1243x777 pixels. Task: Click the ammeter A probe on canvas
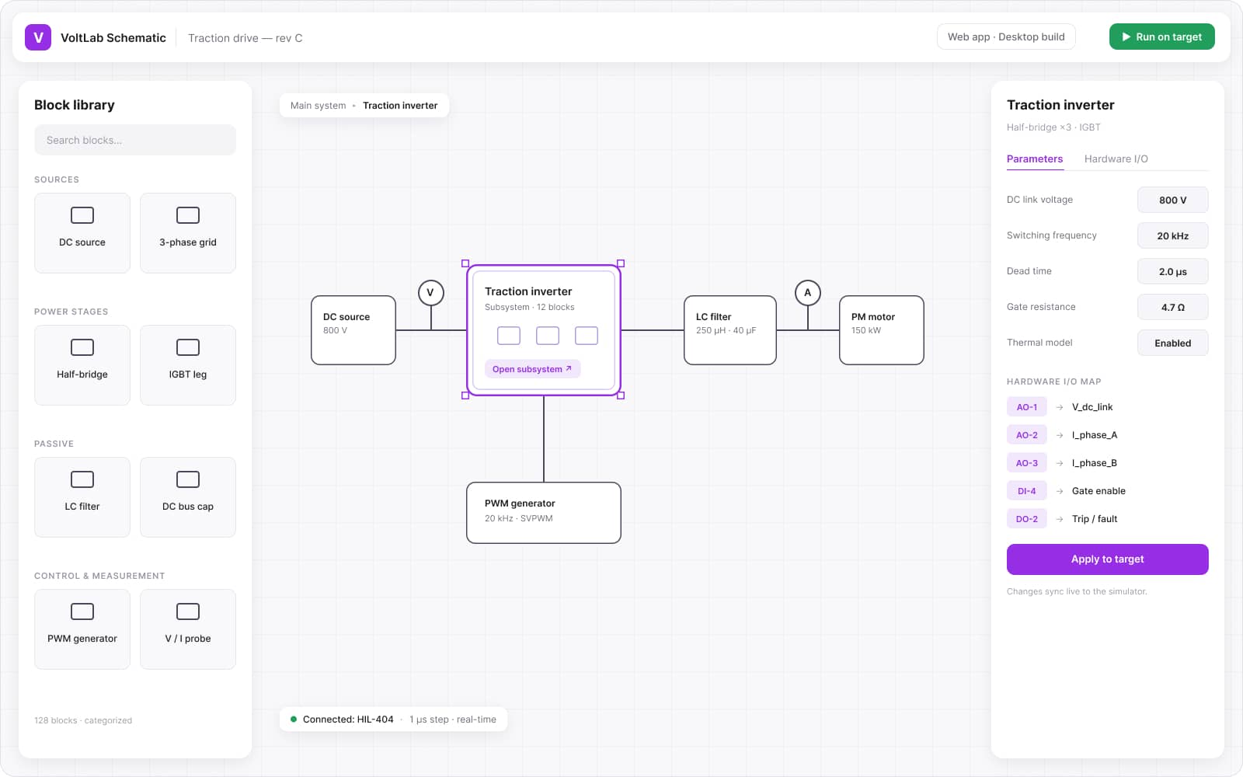pos(808,293)
